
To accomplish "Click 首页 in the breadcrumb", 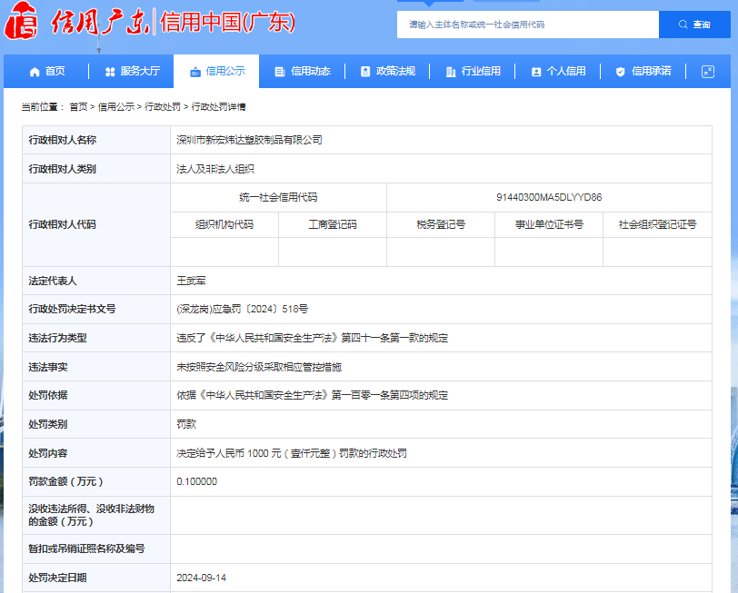I will point(78,107).
